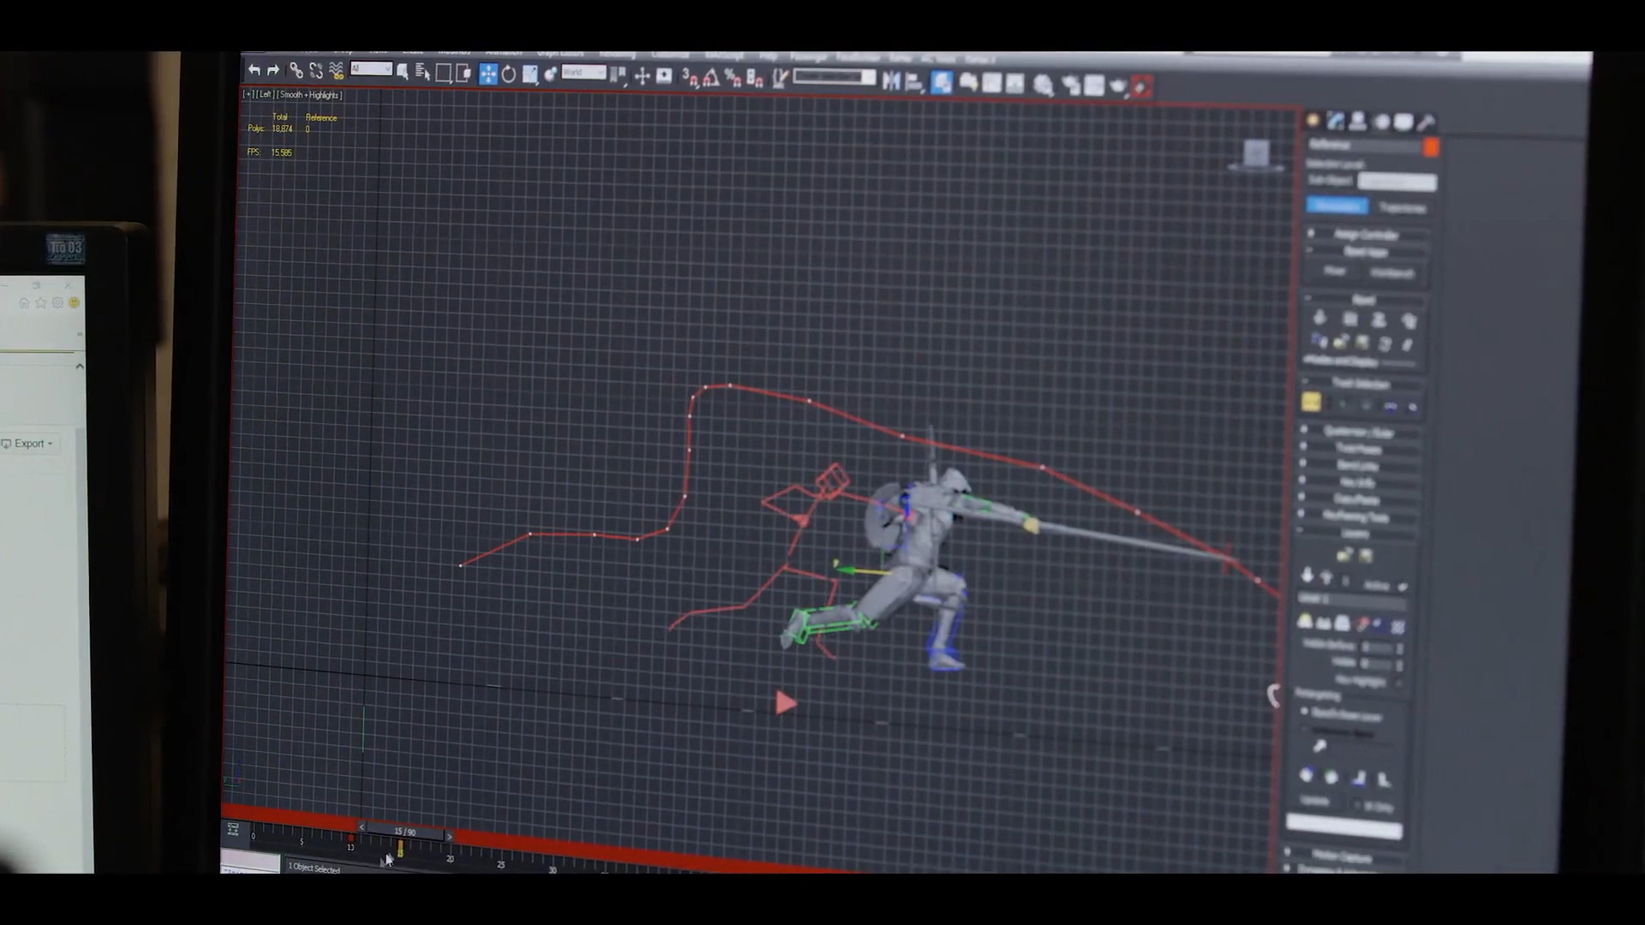Image resolution: width=1645 pixels, height=925 pixels.
Task: Activate the Angle Snap toggle icon
Action: click(710, 80)
